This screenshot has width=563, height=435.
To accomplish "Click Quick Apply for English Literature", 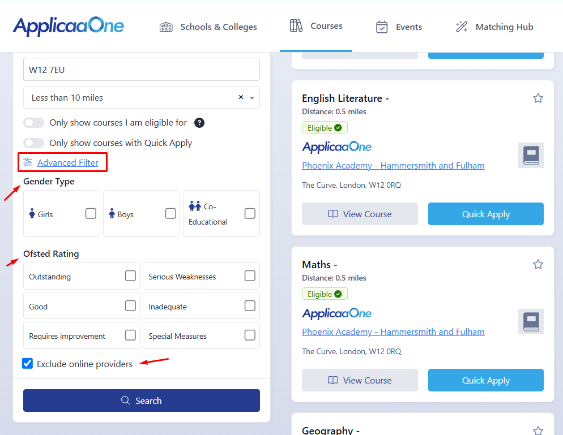I will pyautogui.click(x=485, y=214).
